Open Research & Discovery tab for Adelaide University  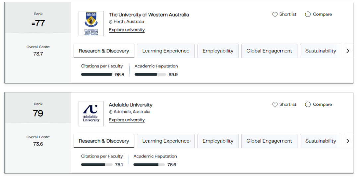pyautogui.click(x=104, y=141)
